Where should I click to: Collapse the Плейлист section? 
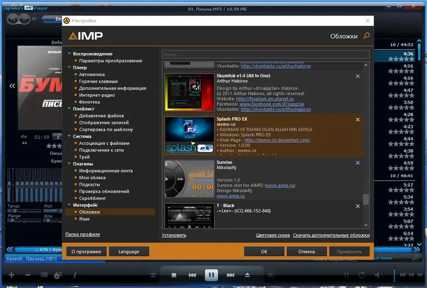tap(69, 109)
